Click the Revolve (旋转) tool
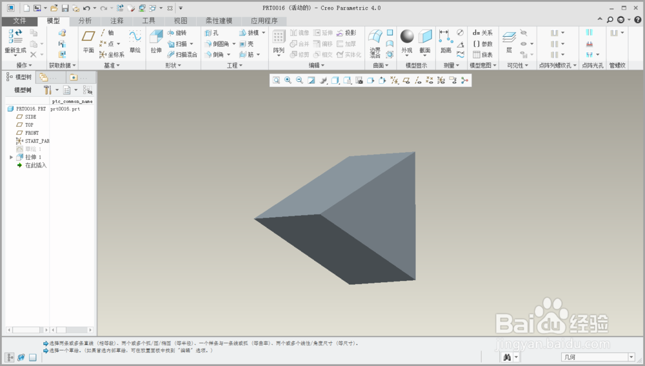The height and width of the screenshot is (366, 645). tap(177, 33)
